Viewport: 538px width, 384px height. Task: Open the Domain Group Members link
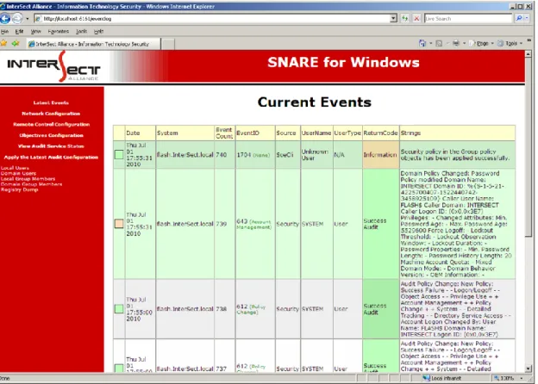(x=31, y=184)
